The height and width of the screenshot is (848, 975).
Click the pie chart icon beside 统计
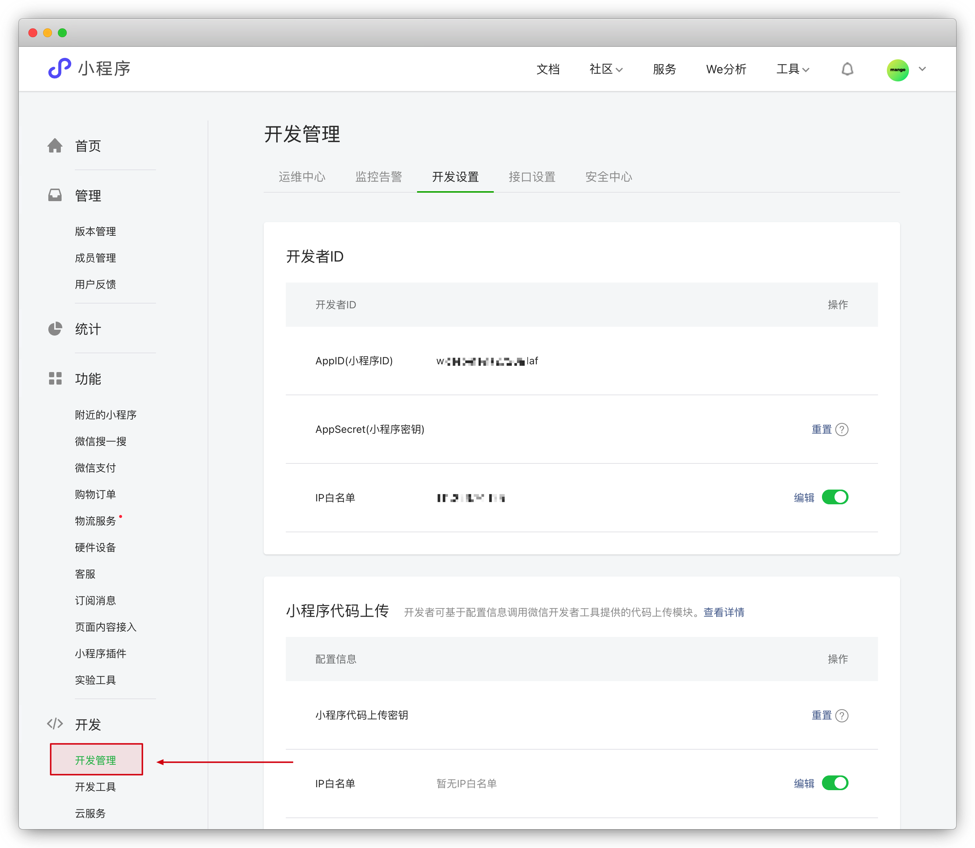[x=55, y=329]
